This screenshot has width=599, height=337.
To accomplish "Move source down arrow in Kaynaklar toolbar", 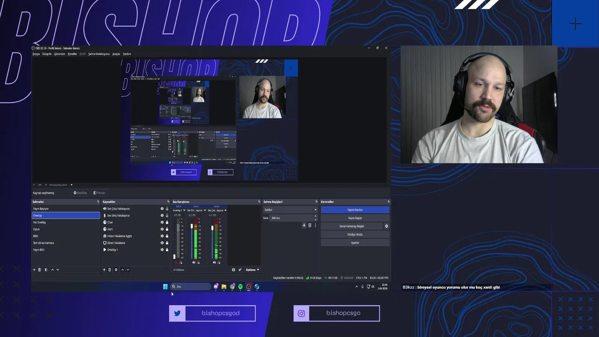I will click(x=128, y=270).
